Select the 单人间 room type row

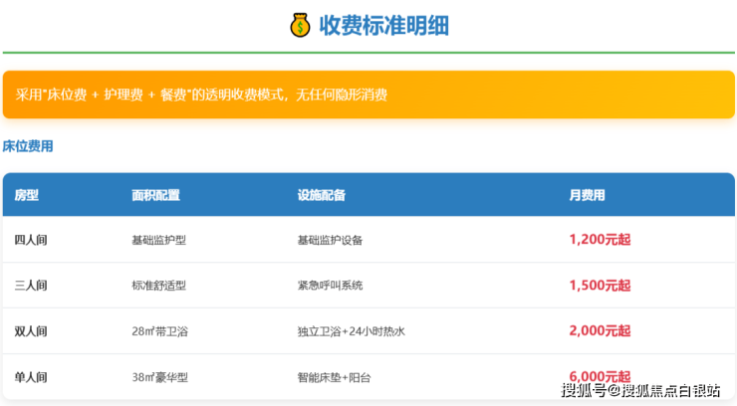tap(31, 377)
